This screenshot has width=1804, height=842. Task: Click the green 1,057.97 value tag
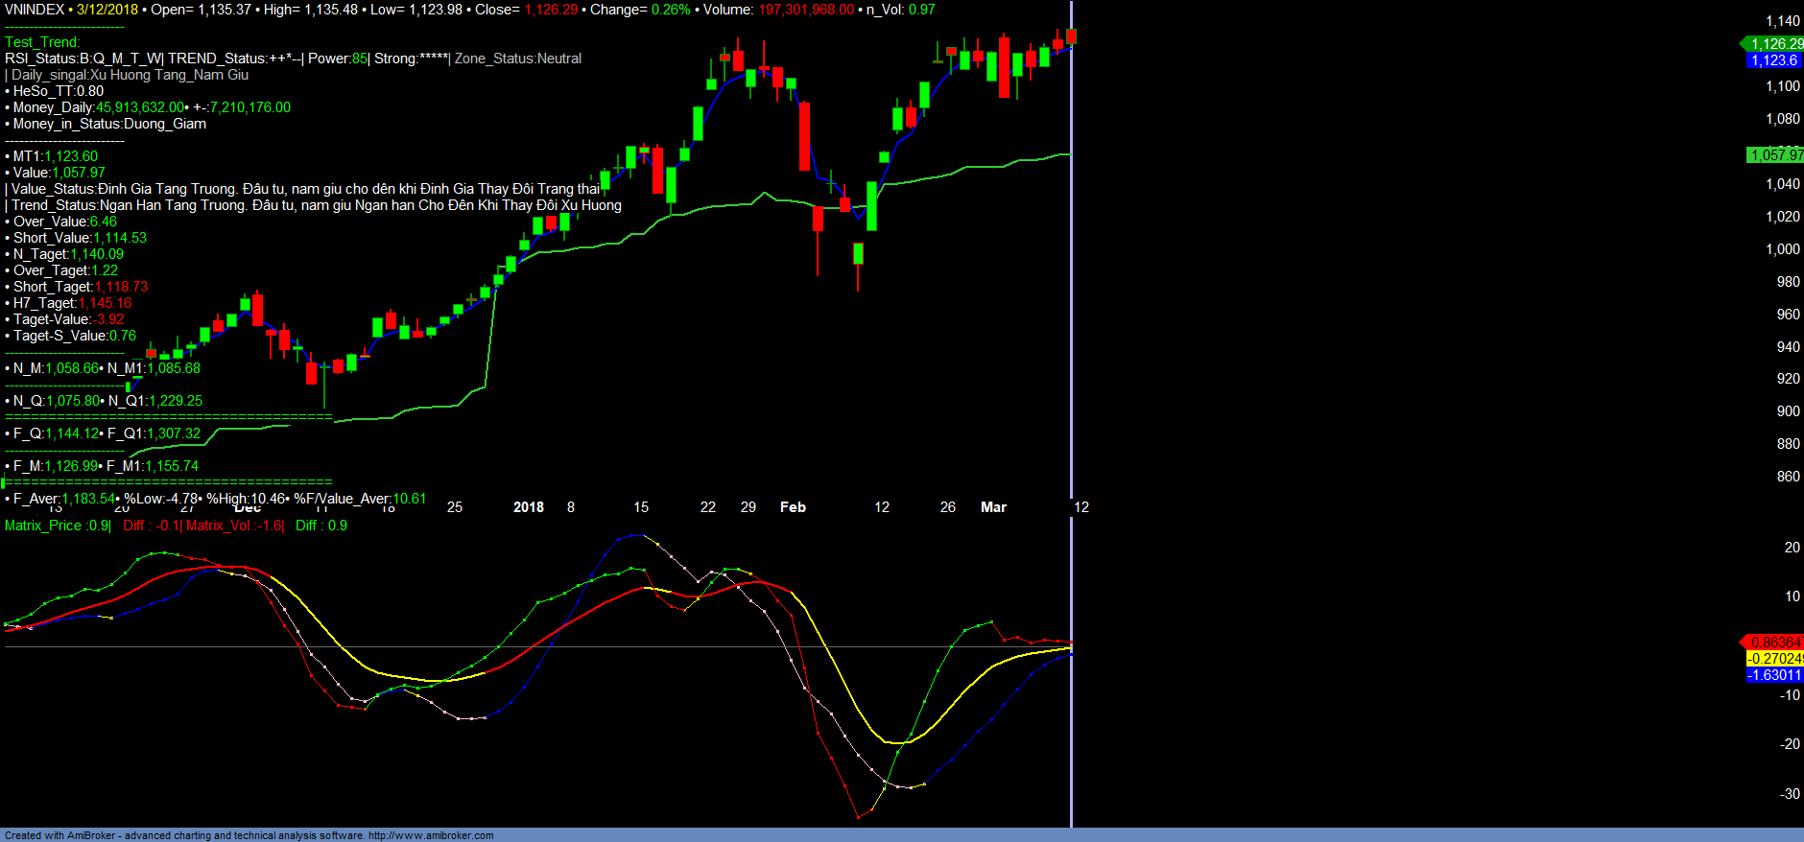click(1775, 155)
